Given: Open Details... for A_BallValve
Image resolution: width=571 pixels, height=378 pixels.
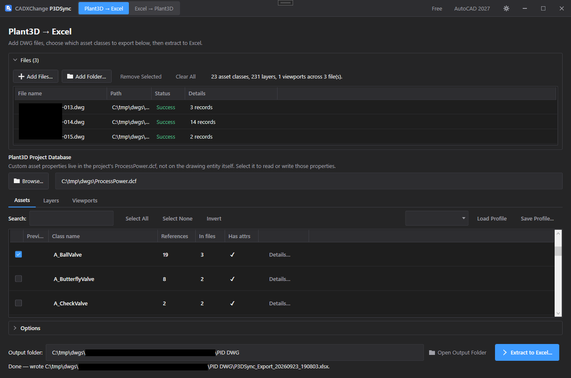Looking at the screenshot, I should [280, 255].
